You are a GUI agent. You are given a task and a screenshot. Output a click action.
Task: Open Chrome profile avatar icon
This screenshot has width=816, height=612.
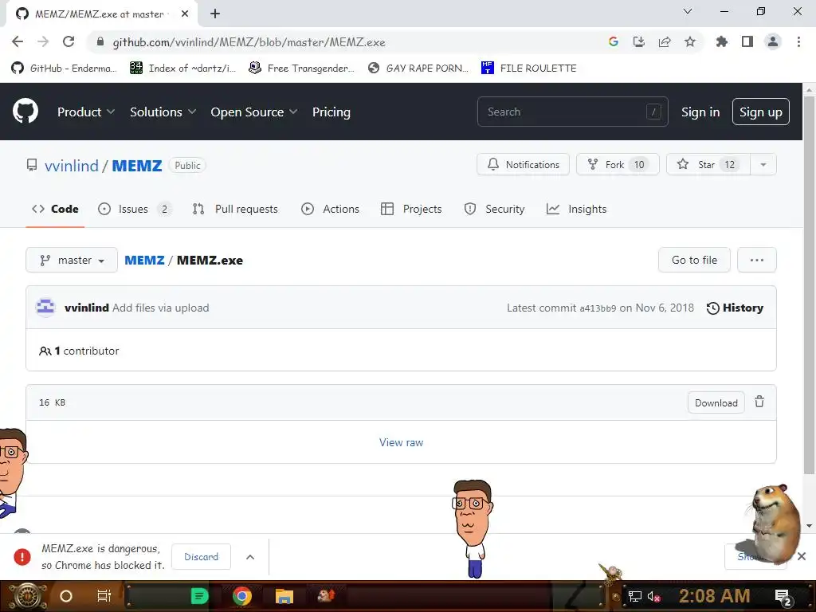tap(773, 41)
